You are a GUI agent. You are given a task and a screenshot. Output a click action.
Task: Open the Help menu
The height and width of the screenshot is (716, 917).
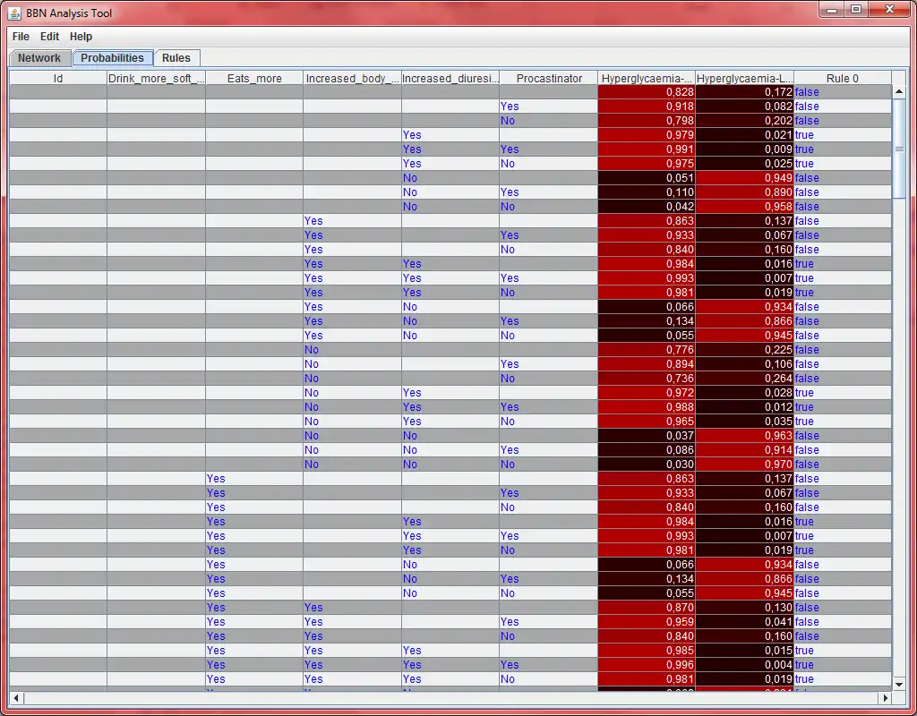click(81, 36)
